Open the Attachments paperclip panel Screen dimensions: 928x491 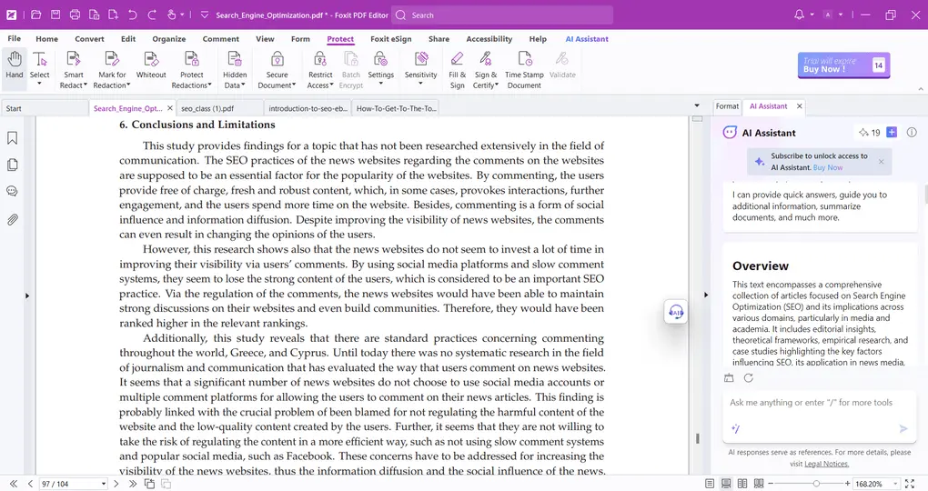click(13, 219)
